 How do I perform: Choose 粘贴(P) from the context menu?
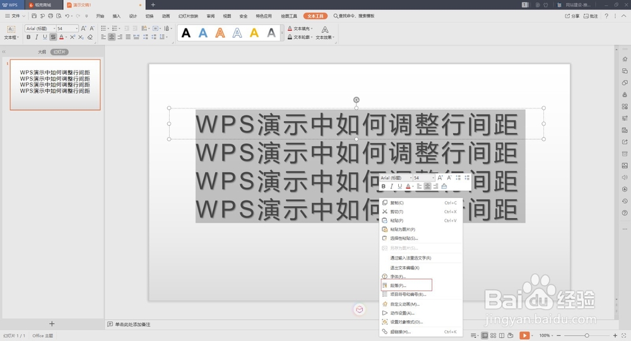point(420,221)
